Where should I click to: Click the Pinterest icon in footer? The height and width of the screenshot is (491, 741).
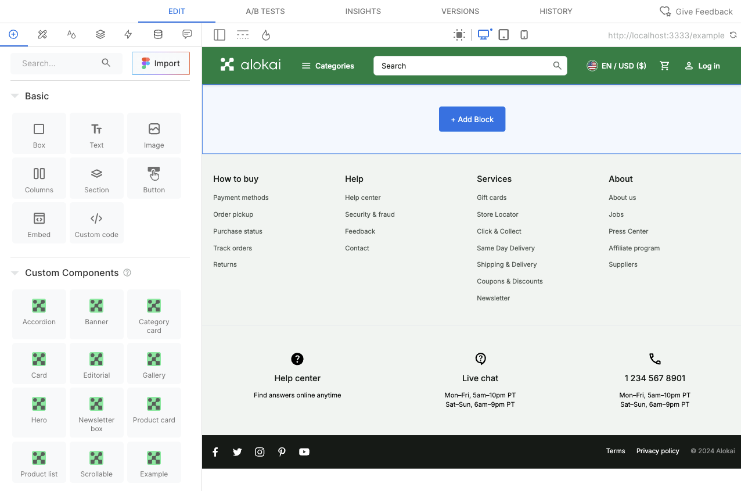click(x=282, y=451)
